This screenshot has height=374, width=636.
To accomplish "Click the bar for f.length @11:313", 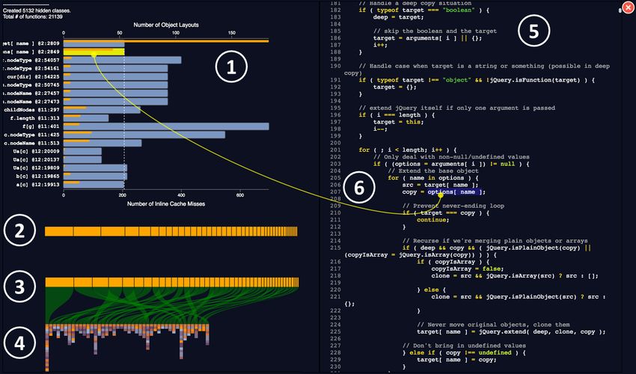I will coord(86,118).
